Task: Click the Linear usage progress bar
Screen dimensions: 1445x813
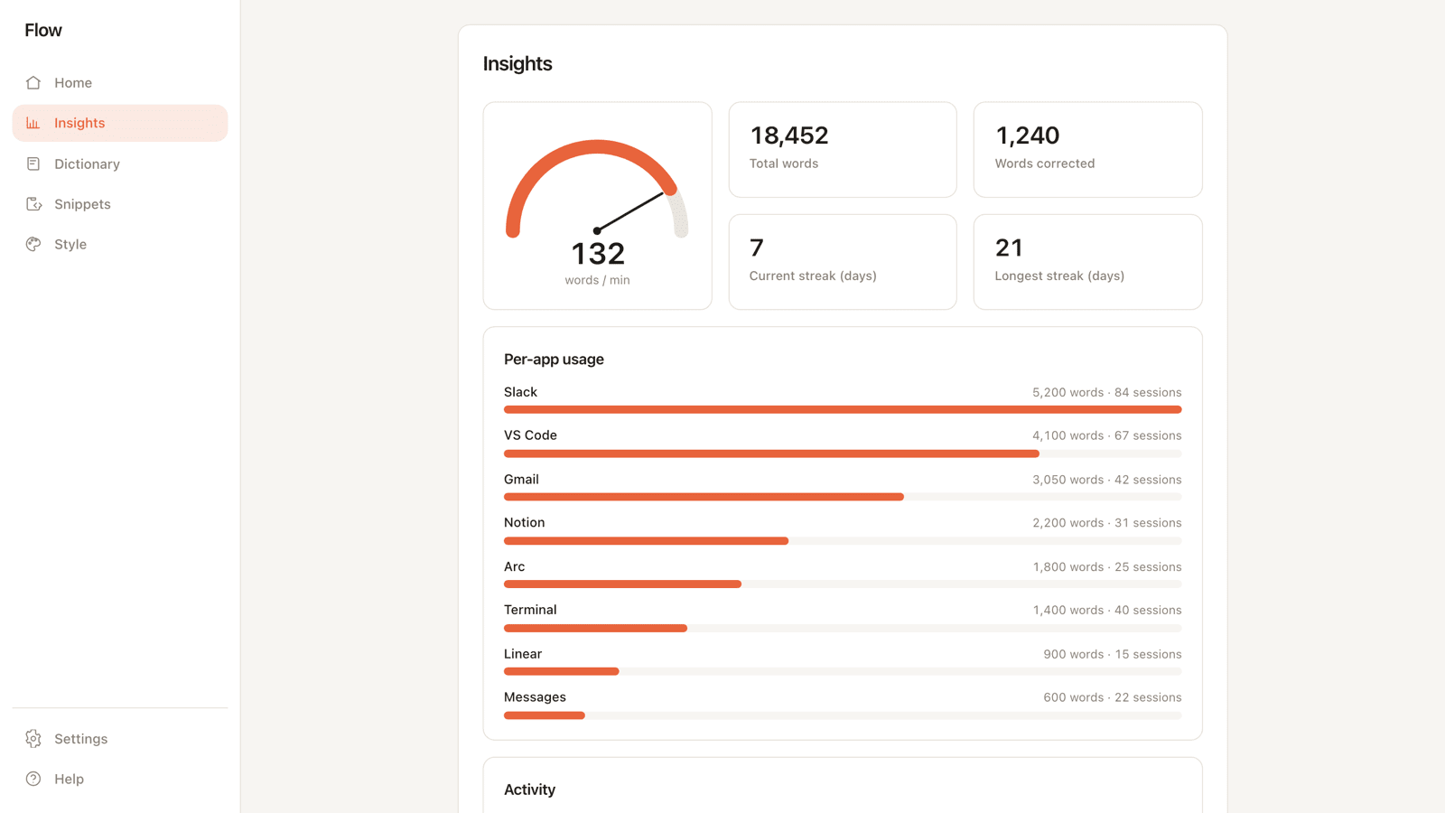Action: coord(843,671)
